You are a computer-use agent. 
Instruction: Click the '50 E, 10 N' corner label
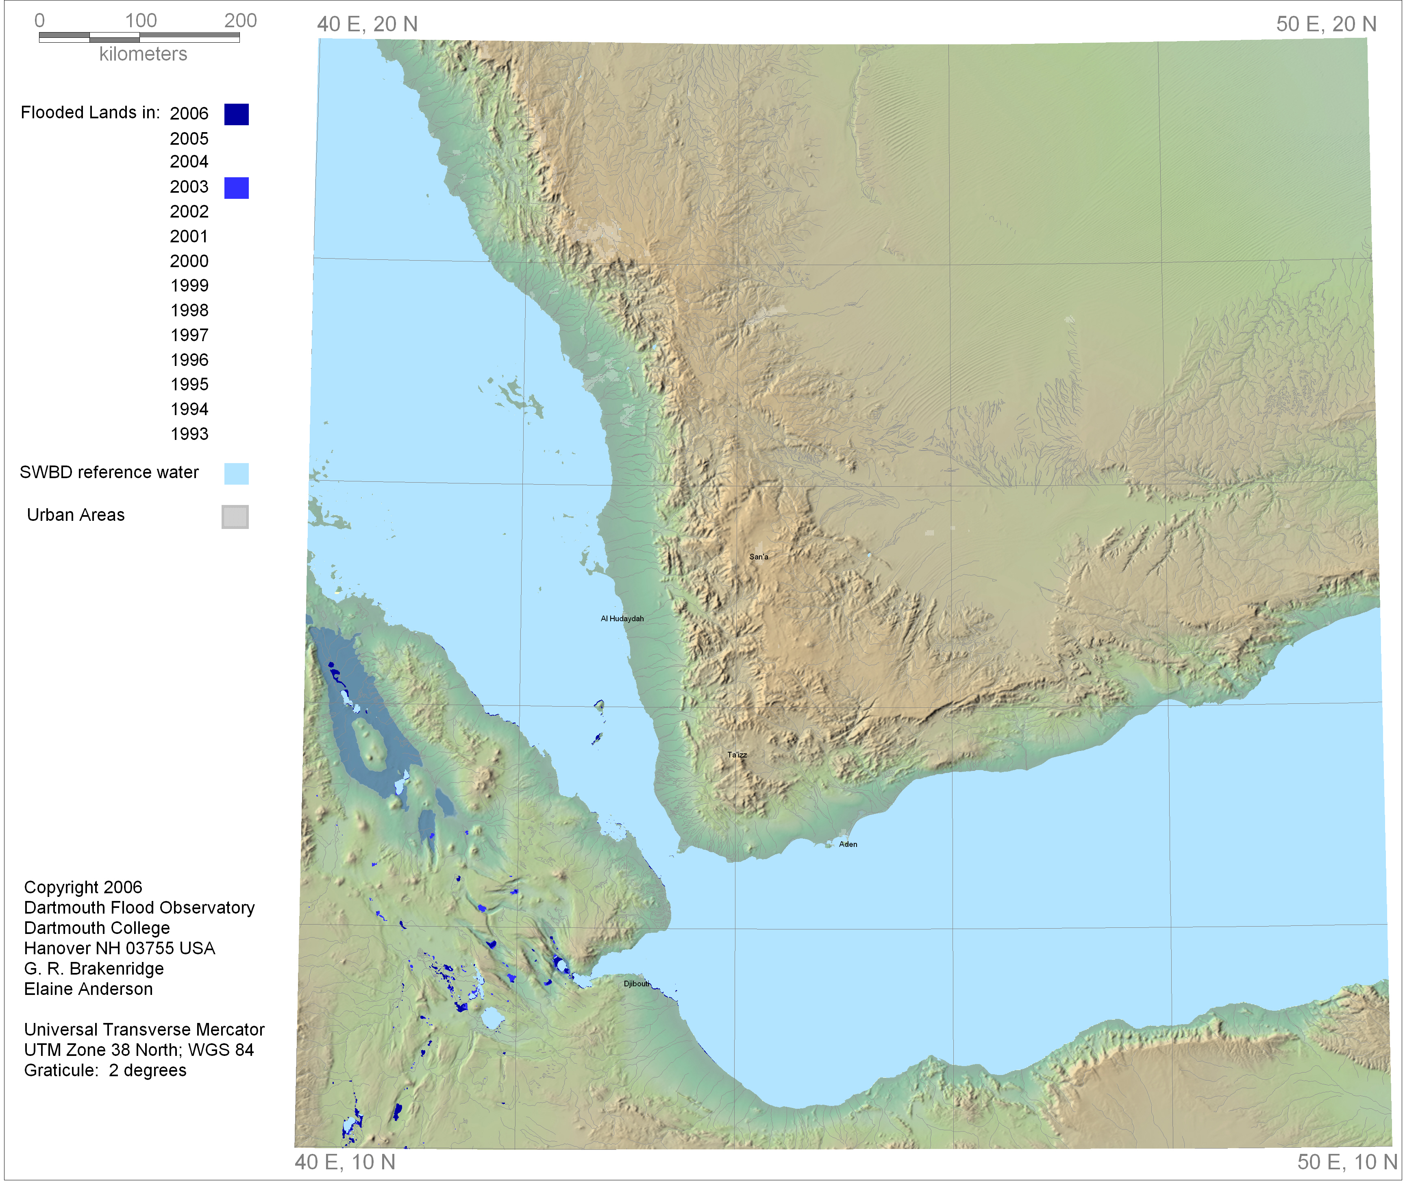1346,1162
